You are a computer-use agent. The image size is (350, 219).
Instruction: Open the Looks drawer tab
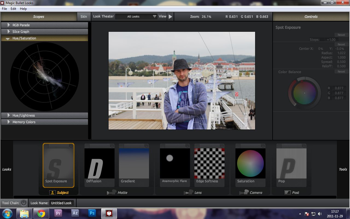(x=7, y=169)
